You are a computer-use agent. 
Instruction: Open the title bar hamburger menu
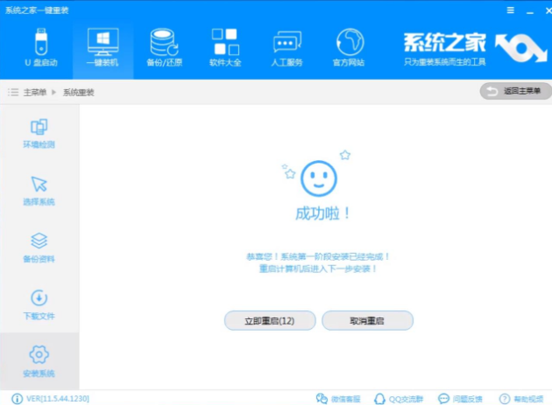coord(510,10)
